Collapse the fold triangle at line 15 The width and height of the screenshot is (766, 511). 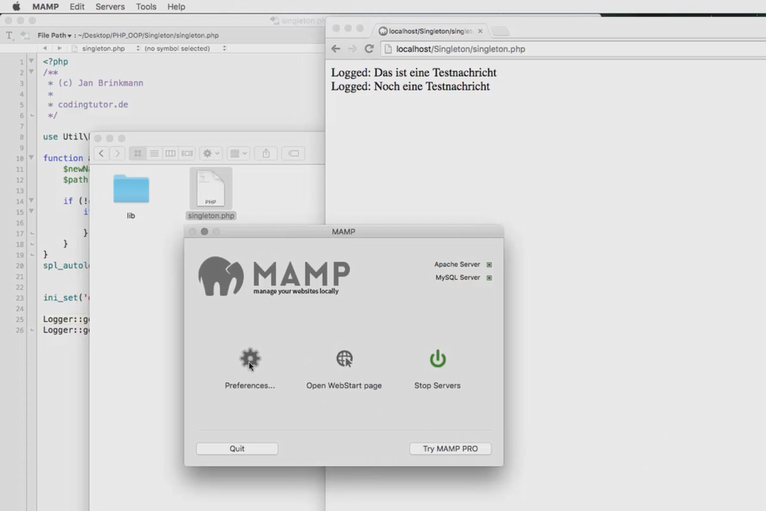pos(31,211)
